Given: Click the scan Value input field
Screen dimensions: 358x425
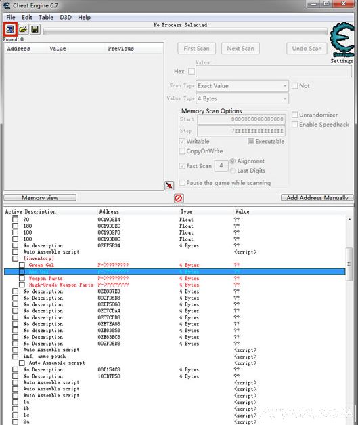Looking at the screenshot, I should pyautogui.click(x=273, y=72).
